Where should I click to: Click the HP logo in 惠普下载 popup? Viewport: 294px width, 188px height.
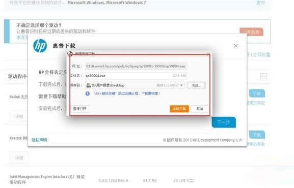tap(40, 46)
